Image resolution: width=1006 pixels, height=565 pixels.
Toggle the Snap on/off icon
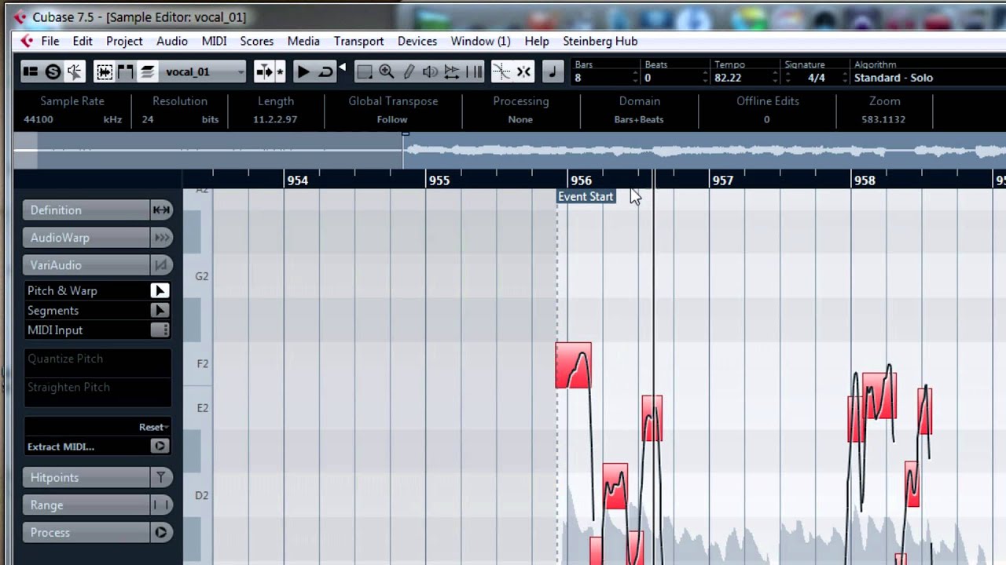pos(523,72)
